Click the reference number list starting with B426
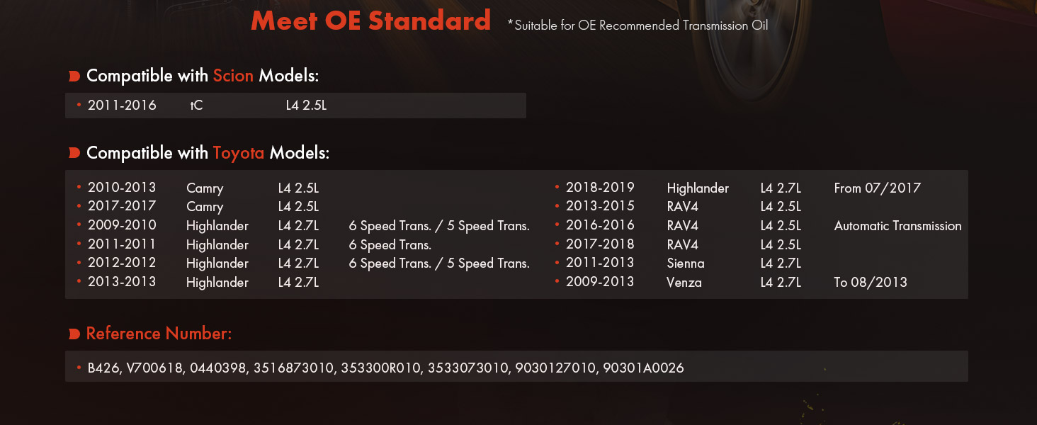Screen dimensions: 1037x425 [x=386, y=368]
